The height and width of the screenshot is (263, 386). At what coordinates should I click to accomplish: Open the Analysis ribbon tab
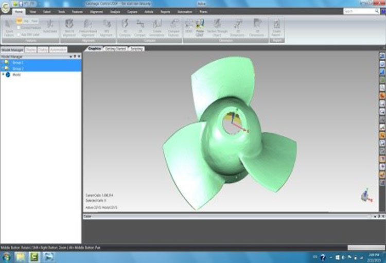point(115,11)
